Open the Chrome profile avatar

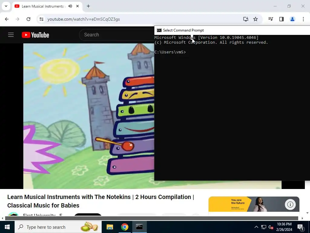coord(292,19)
